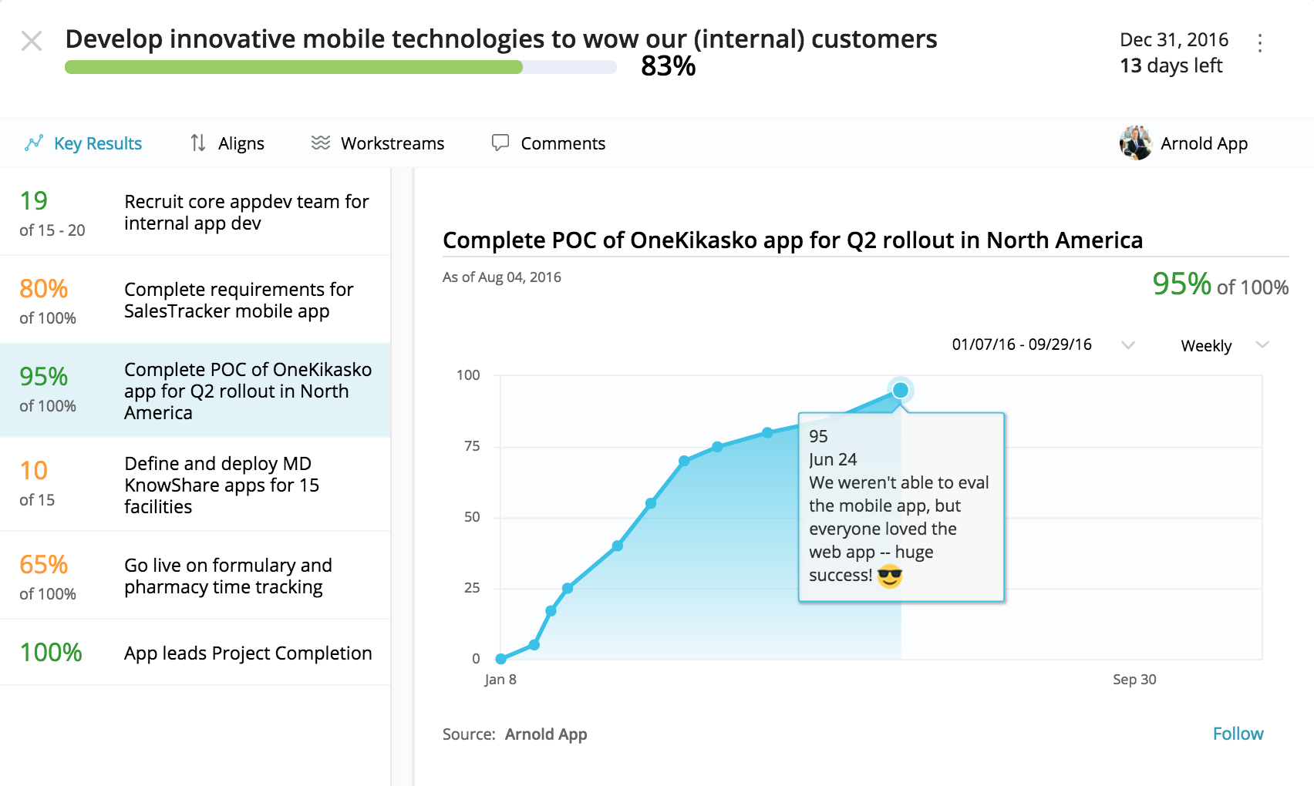This screenshot has height=786, width=1314.
Task: Click the Arnold App source link
Action: click(x=546, y=734)
